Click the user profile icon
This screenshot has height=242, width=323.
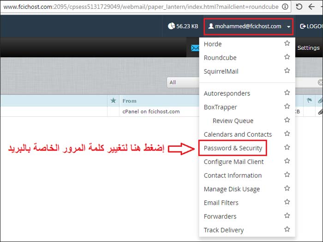click(211, 26)
